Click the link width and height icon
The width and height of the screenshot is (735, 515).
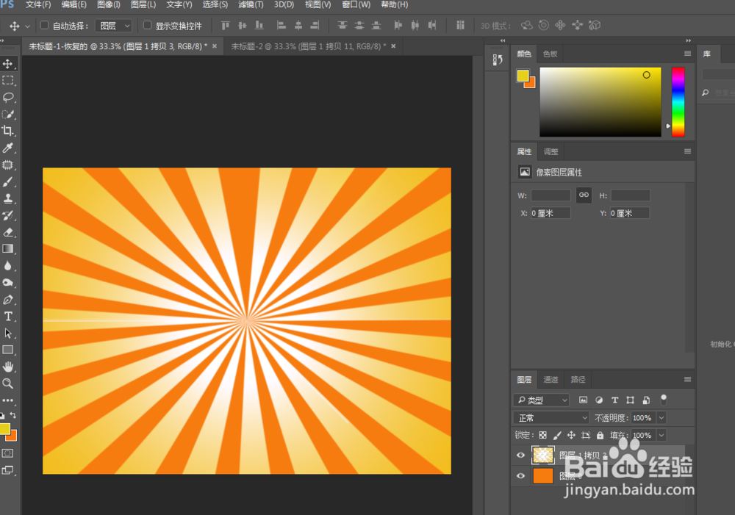pyautogui.click(x=584, y=195)
